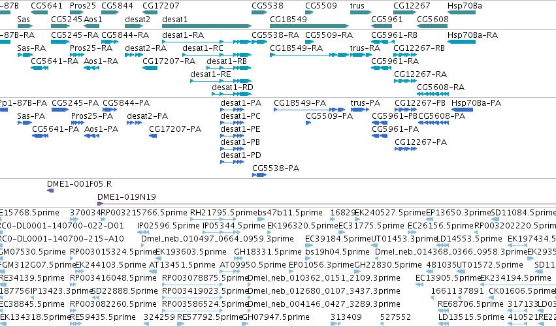556x327 pixels.
Task: Select the CG18549-RA transcript label
Action: [x=297, y=48]
